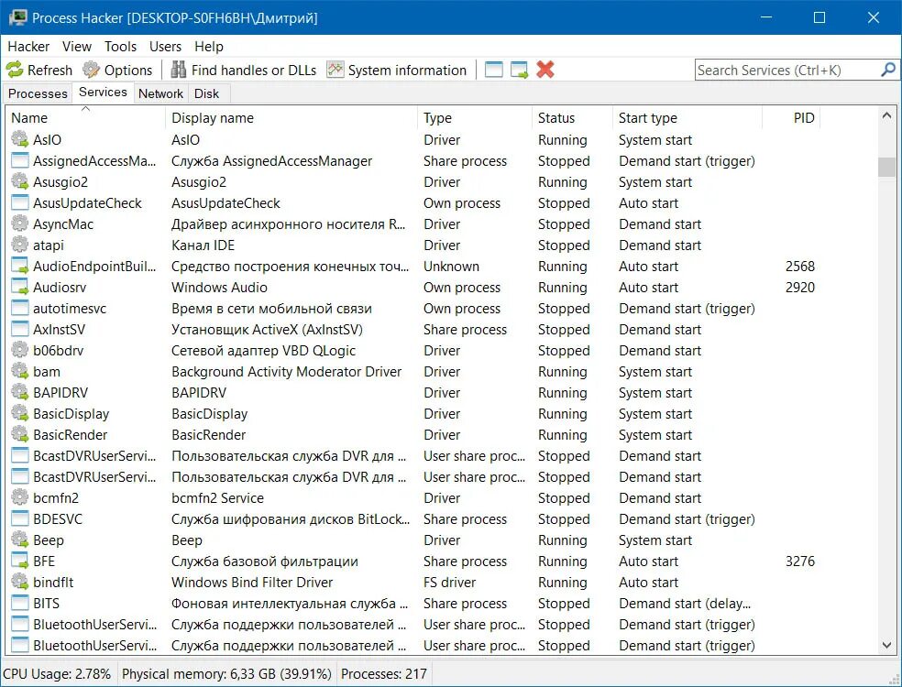Switch to the Network tab
902x687 pixels.
point(160,93)
